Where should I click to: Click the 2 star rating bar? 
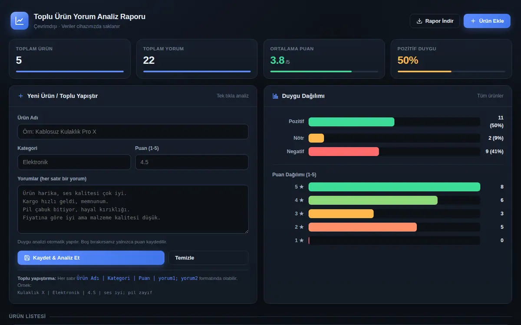pyautogui.click(x=363, y=227)
